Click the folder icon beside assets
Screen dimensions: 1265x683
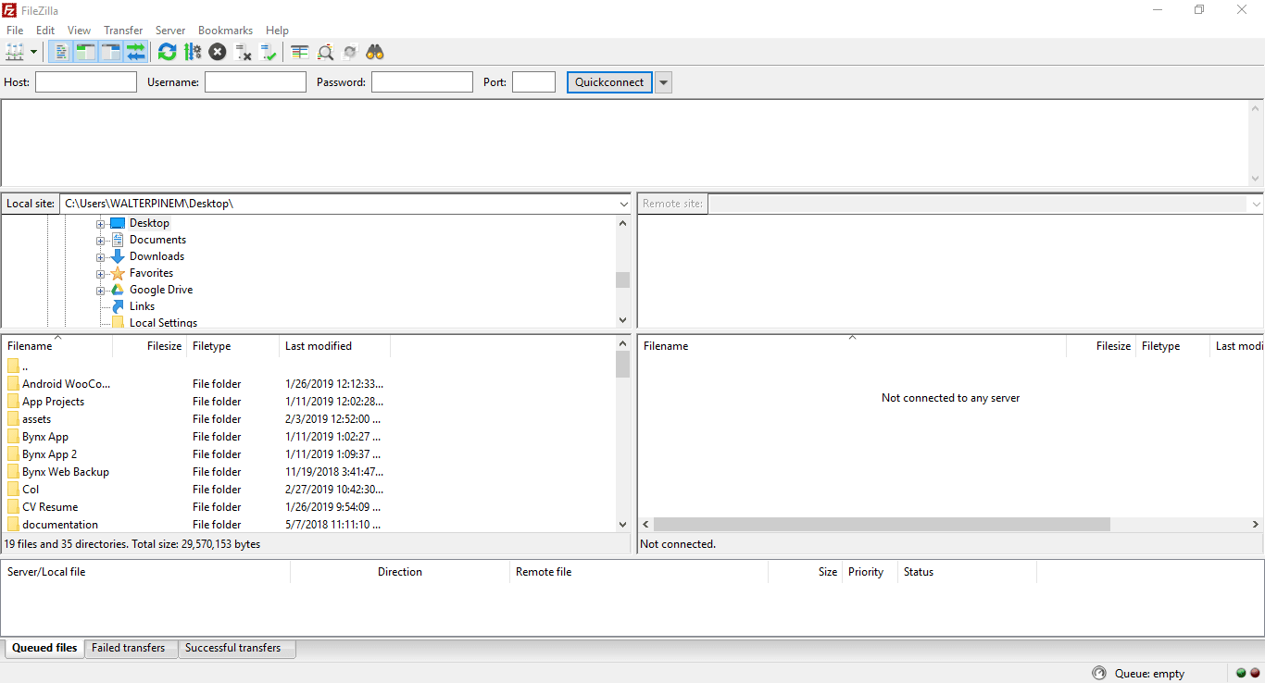13,419
